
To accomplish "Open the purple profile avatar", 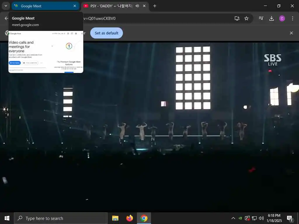I will (282, 18).
